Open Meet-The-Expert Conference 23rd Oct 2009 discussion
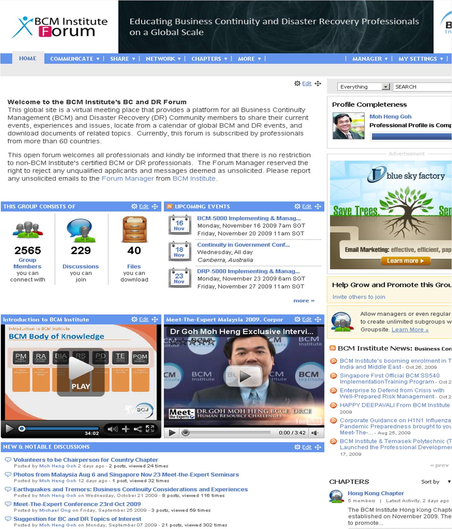 click(77, 504)
